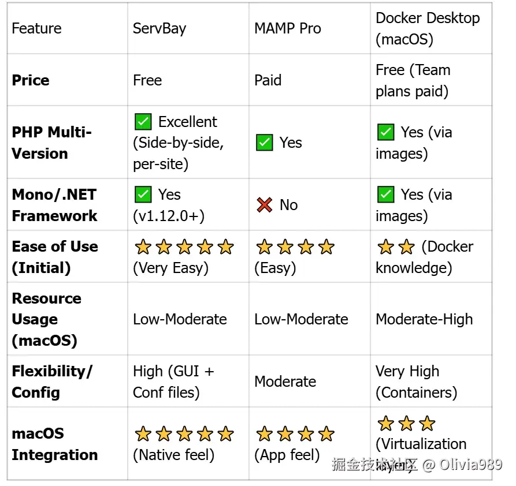The image size is (516, 486).
Task: Click MAMP Pro's four-star macOS Integration rating
Action: click(x=295, y=434)
